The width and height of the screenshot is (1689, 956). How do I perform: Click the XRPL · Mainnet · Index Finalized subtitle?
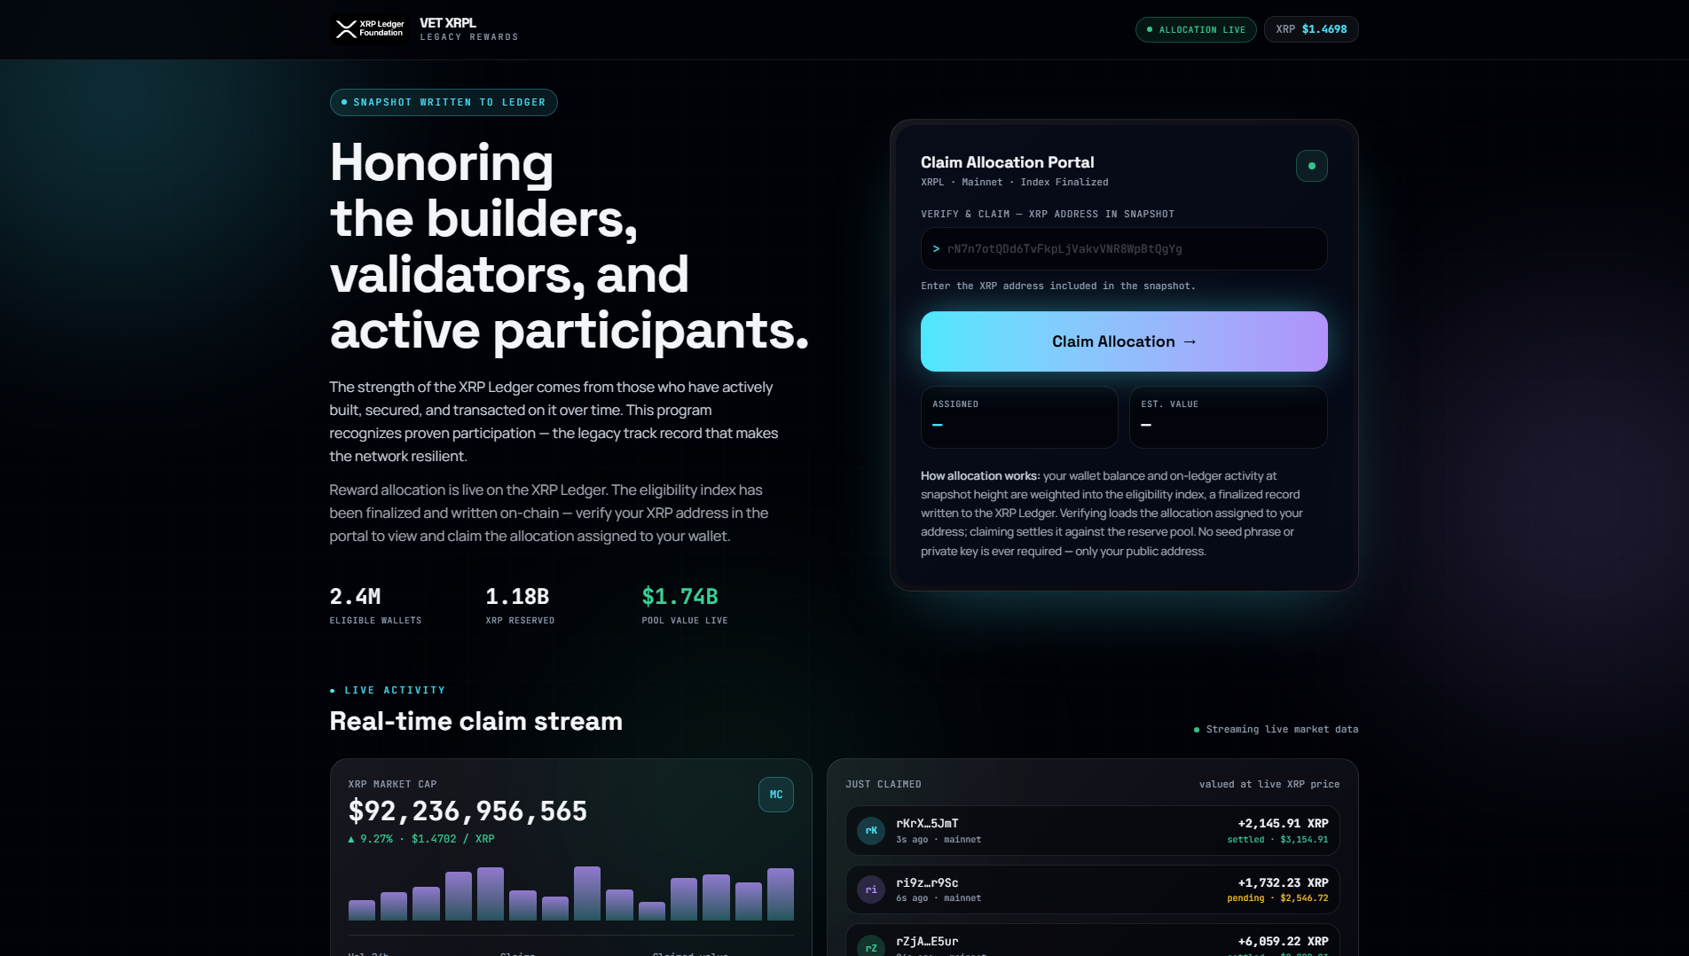(1015, 183)
